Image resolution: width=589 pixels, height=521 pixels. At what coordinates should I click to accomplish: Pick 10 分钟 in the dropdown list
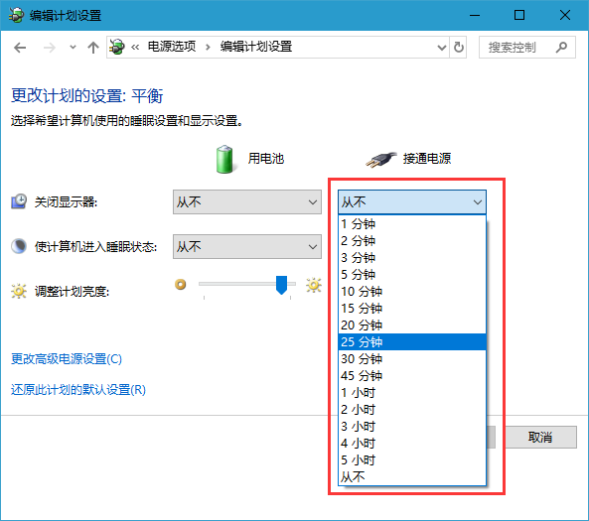pyautogui.click(x=412, y=292)
